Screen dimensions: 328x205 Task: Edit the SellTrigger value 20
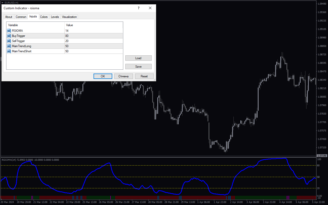tap(94, 41)
